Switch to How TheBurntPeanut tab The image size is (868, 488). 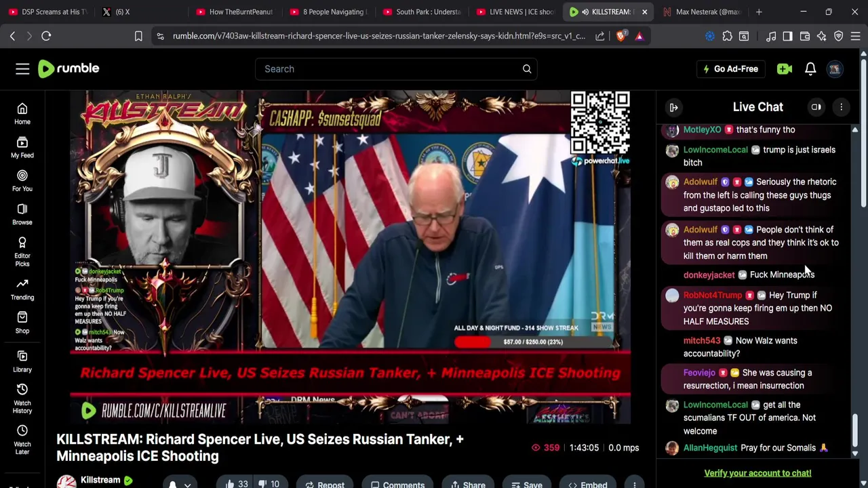[x=234, y=12]
